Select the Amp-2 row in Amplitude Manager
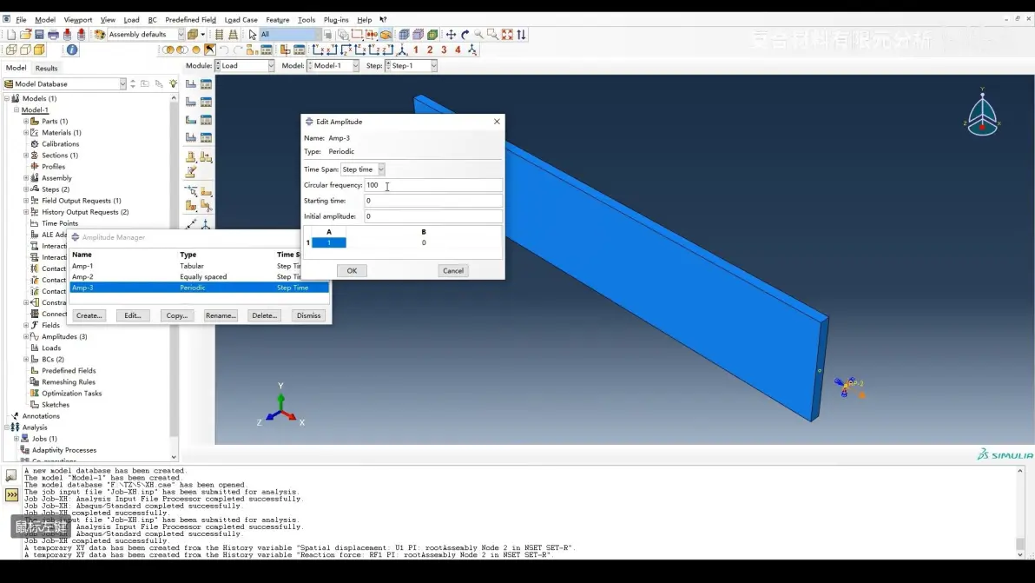 click(199, 276)
